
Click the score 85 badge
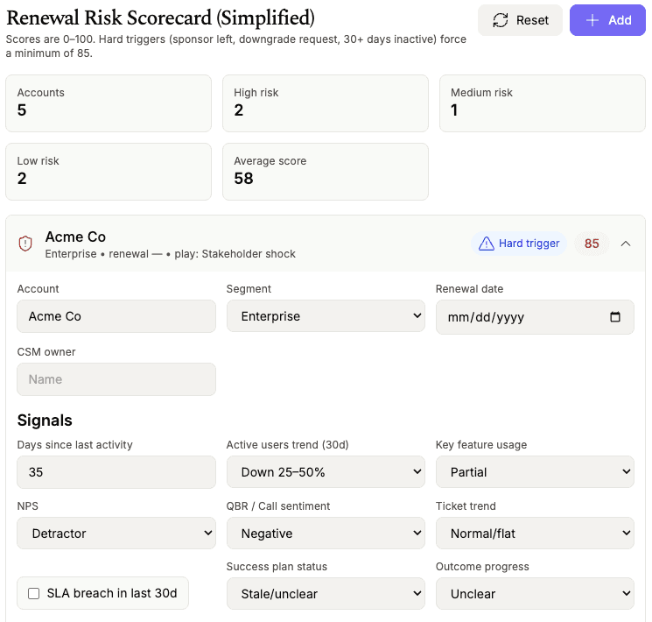coord(592,244)
